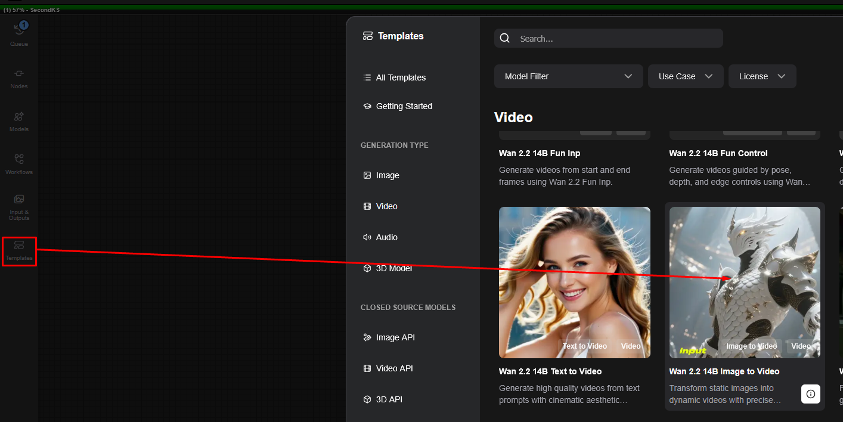Click the Text to Video tag
This screenshot has width=843, height=422.
[584, 346]
